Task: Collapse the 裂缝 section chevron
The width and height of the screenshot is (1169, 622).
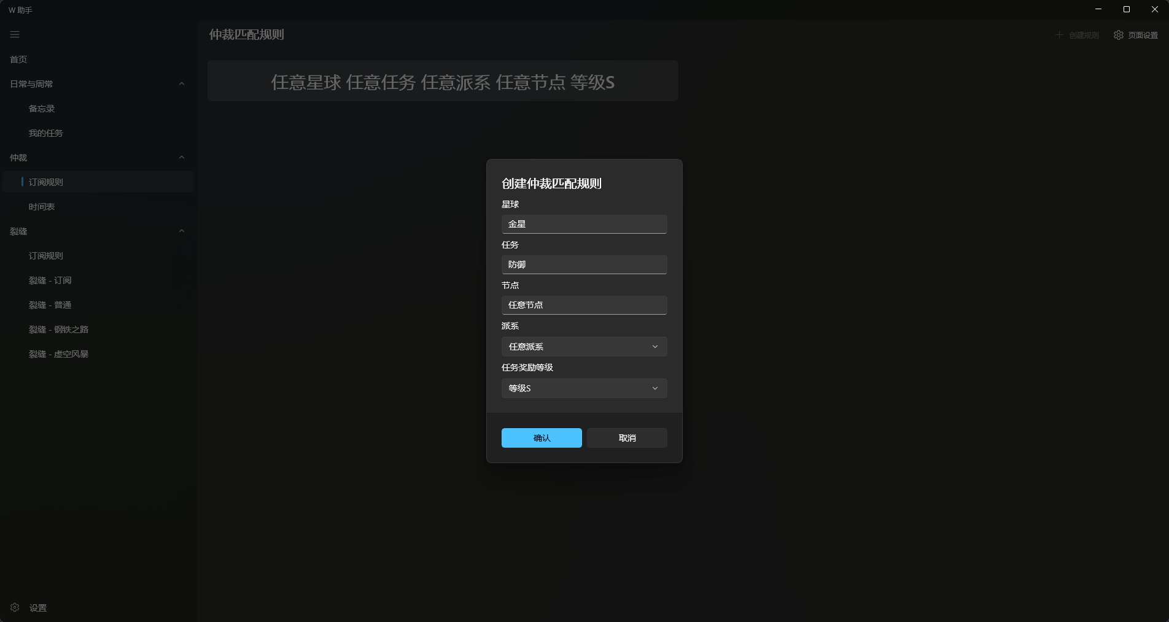Action: point(181,231)
